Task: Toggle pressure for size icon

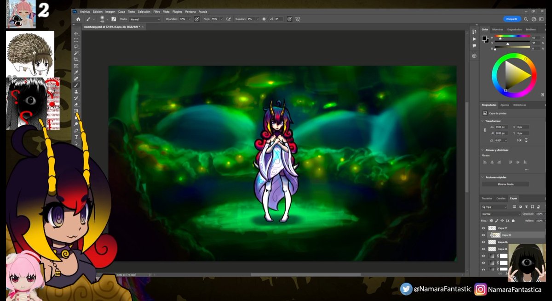Action: pos(289,19)
